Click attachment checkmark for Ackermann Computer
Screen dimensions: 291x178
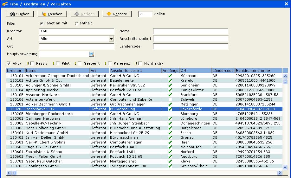170,76
